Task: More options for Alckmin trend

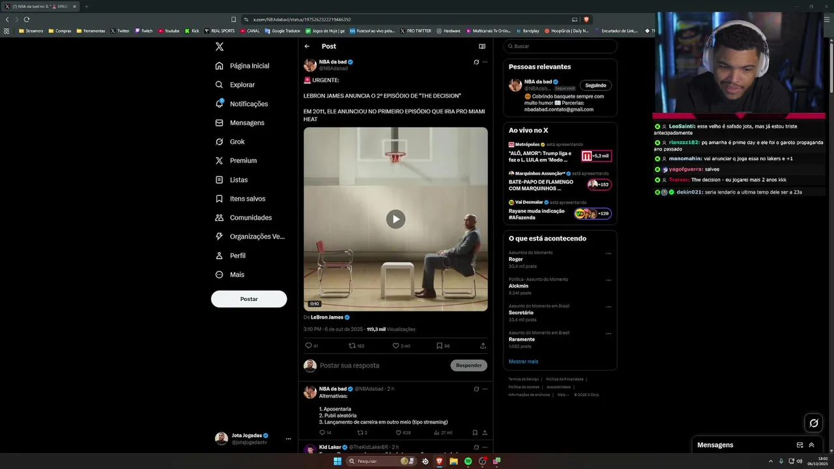Action: pos(609,280)
